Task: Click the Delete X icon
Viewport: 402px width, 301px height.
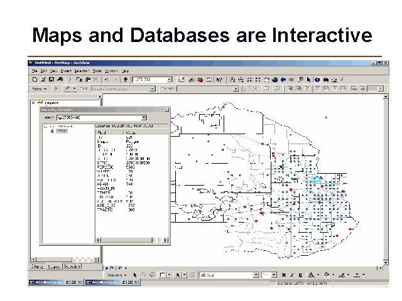Action: click(95, 80)
